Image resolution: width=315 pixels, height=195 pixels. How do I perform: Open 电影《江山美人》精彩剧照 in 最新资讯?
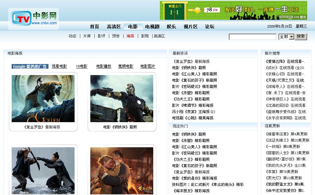pos(194,74)
